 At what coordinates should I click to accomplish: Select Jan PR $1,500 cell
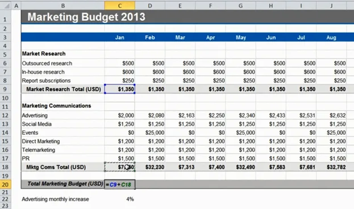coord(120,159)
